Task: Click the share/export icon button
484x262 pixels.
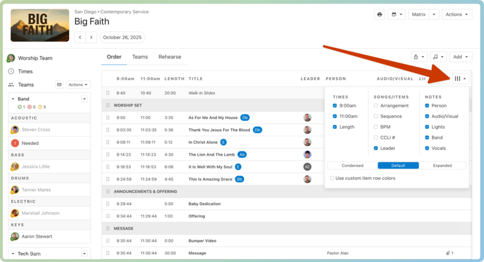Action: pyautogui.click(x=419, y=57)
